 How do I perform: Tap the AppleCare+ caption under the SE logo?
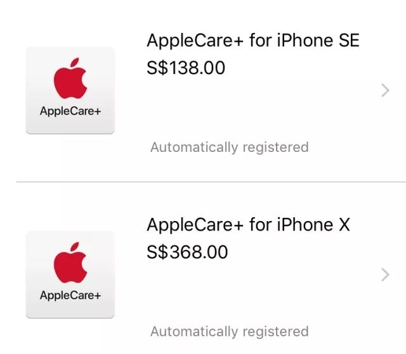point(70,111)
